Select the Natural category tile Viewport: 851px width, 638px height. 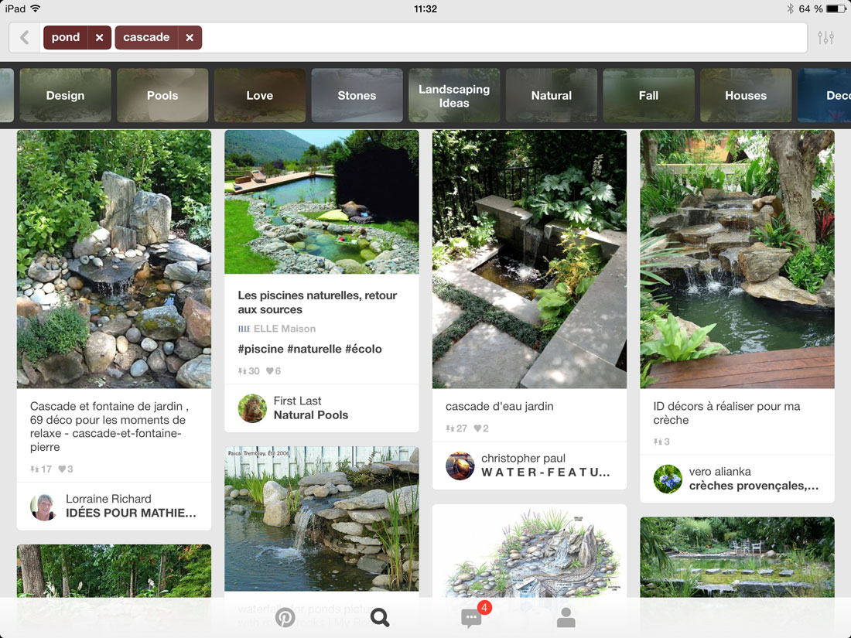[x=552, y=95]
